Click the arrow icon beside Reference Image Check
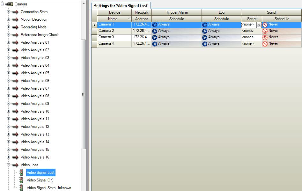Viewport: 302px width, 191px height. pyautogui.click(x=15, y=35)
